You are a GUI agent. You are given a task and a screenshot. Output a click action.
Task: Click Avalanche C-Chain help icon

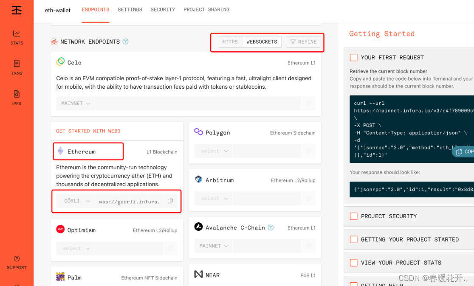click(271, 227)
